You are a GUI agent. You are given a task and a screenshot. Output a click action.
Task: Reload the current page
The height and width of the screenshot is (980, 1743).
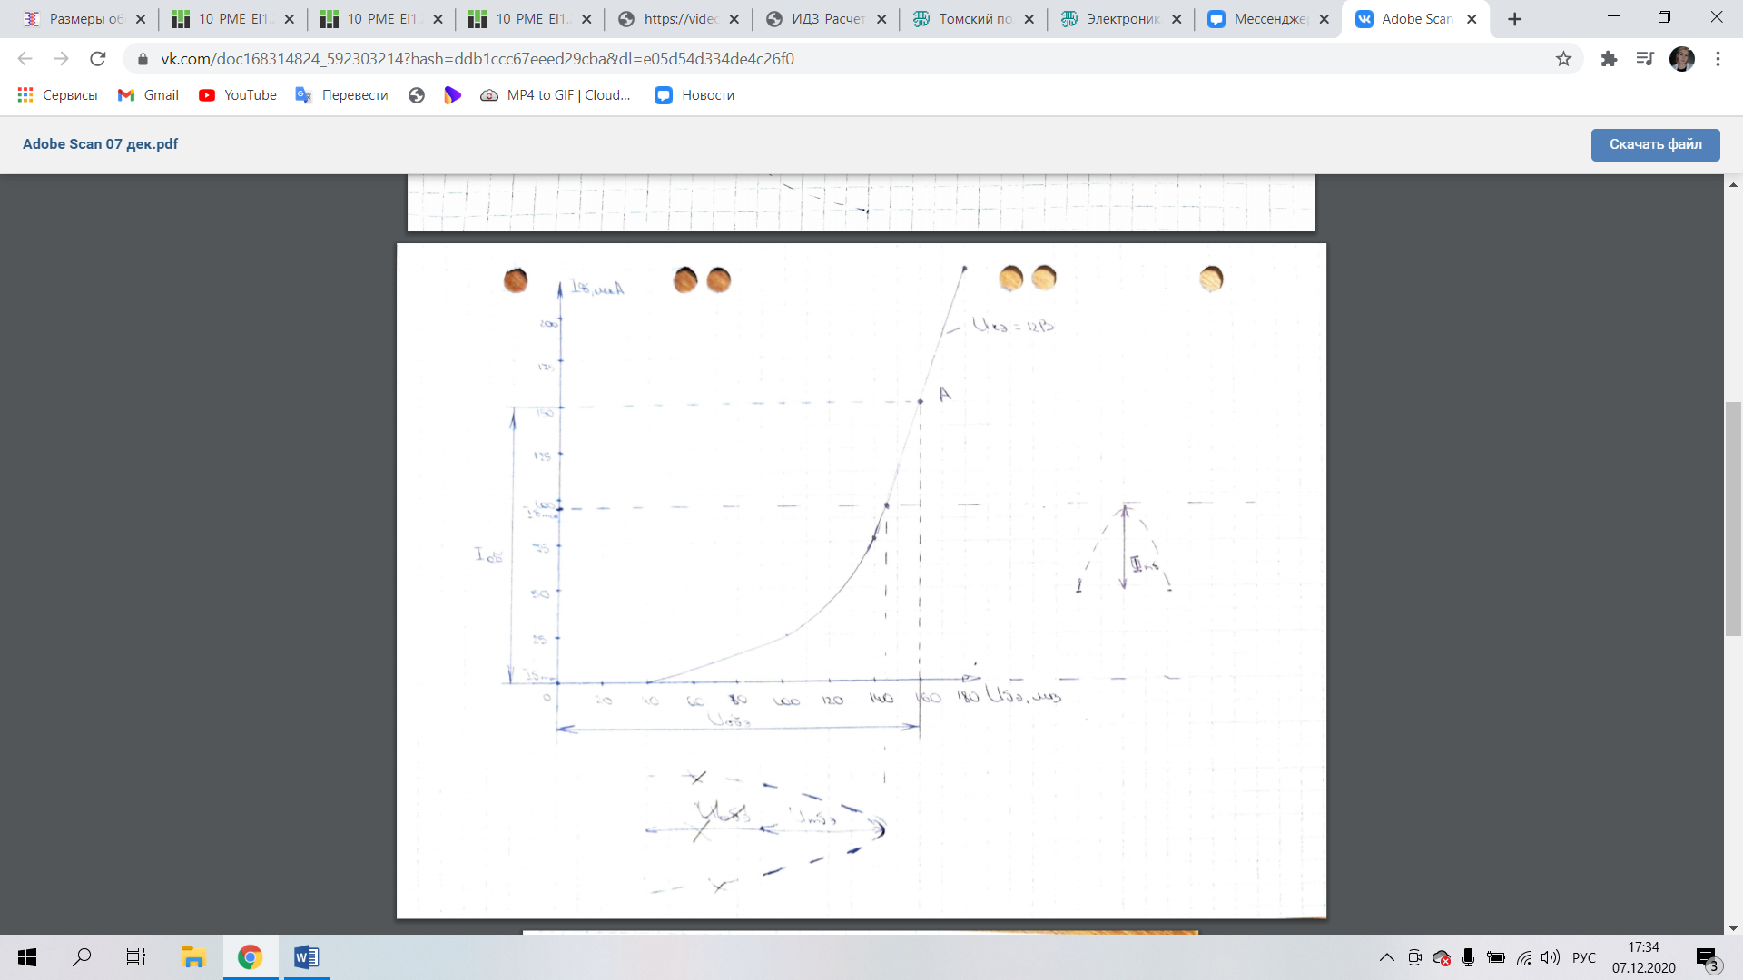pyautogui.click(x=98, y=59)
